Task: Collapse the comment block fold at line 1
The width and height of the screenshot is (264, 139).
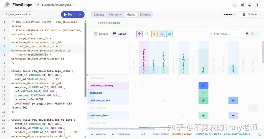Action: 9,23
